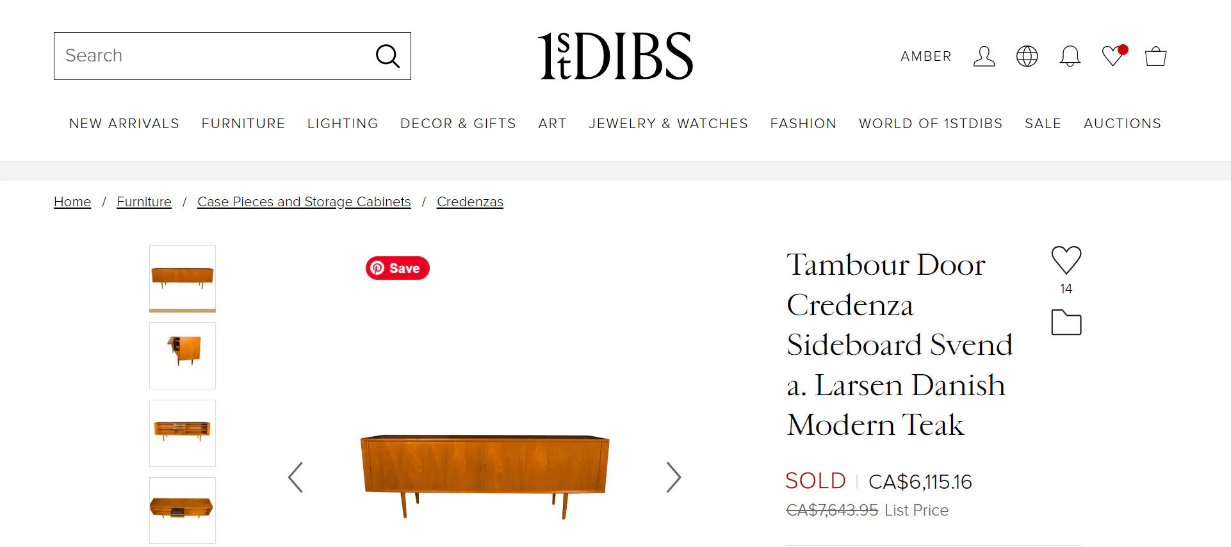Show previous product image with left arrow
This screenshot has height=547, width=1231.
coord(295,477)
